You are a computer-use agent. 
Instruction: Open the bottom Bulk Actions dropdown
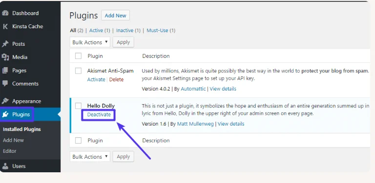(90, 157)
